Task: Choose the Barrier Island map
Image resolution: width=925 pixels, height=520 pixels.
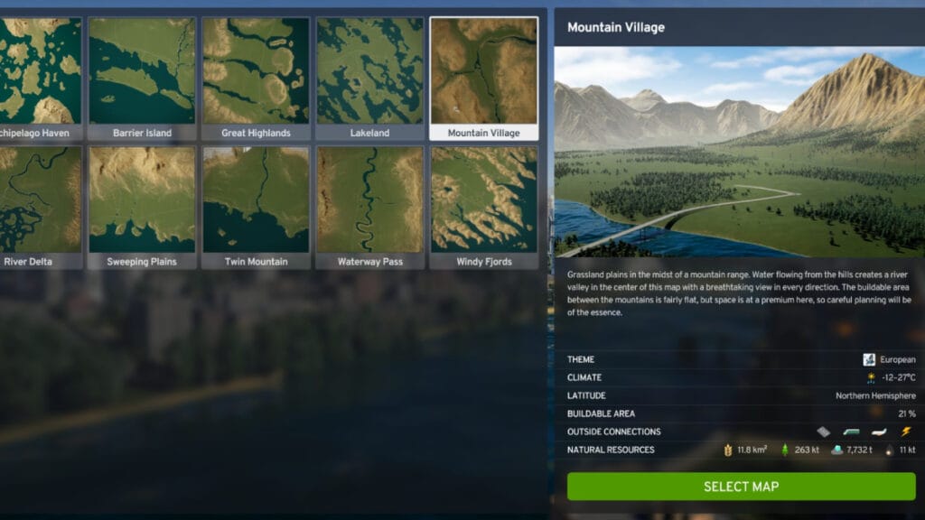Action: point(142,74)
